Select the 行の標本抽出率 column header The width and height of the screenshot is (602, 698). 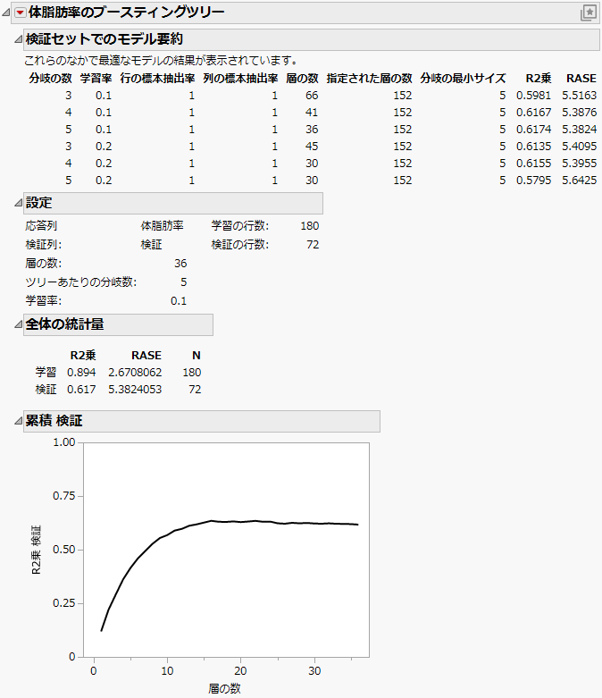pyautogui.click(x=157, y=79)
